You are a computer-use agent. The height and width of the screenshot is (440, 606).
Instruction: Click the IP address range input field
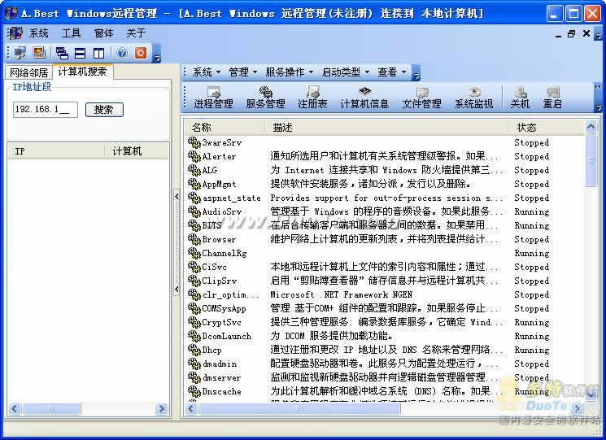46,110
